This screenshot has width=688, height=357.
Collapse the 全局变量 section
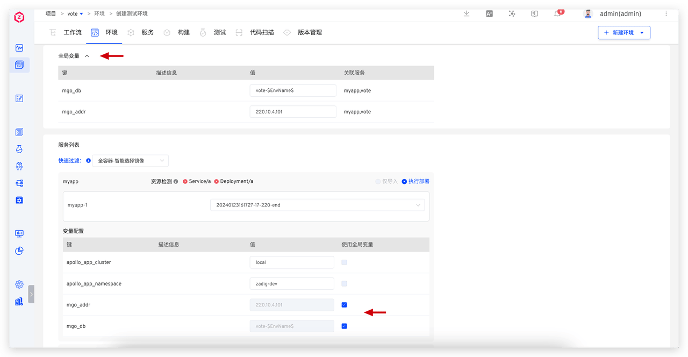click(87, 56)
